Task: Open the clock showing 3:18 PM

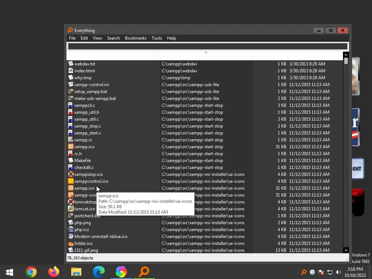Action: (x=355, y=272)
